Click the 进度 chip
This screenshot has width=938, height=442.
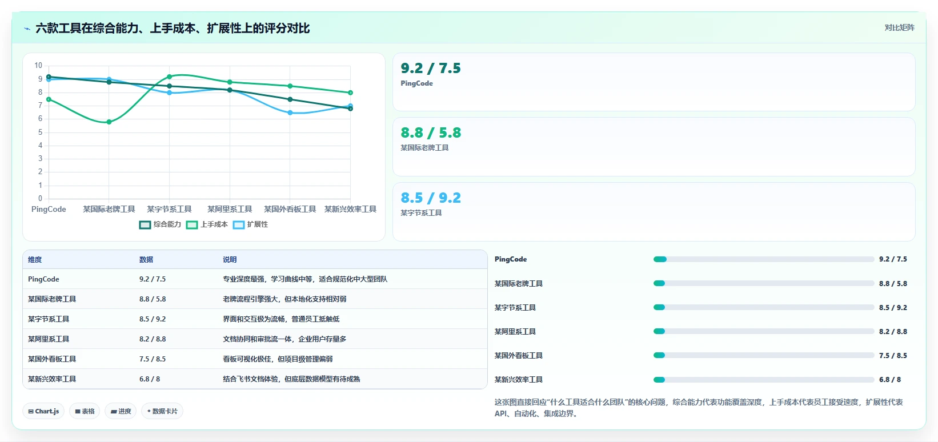[x=121, y=411]
